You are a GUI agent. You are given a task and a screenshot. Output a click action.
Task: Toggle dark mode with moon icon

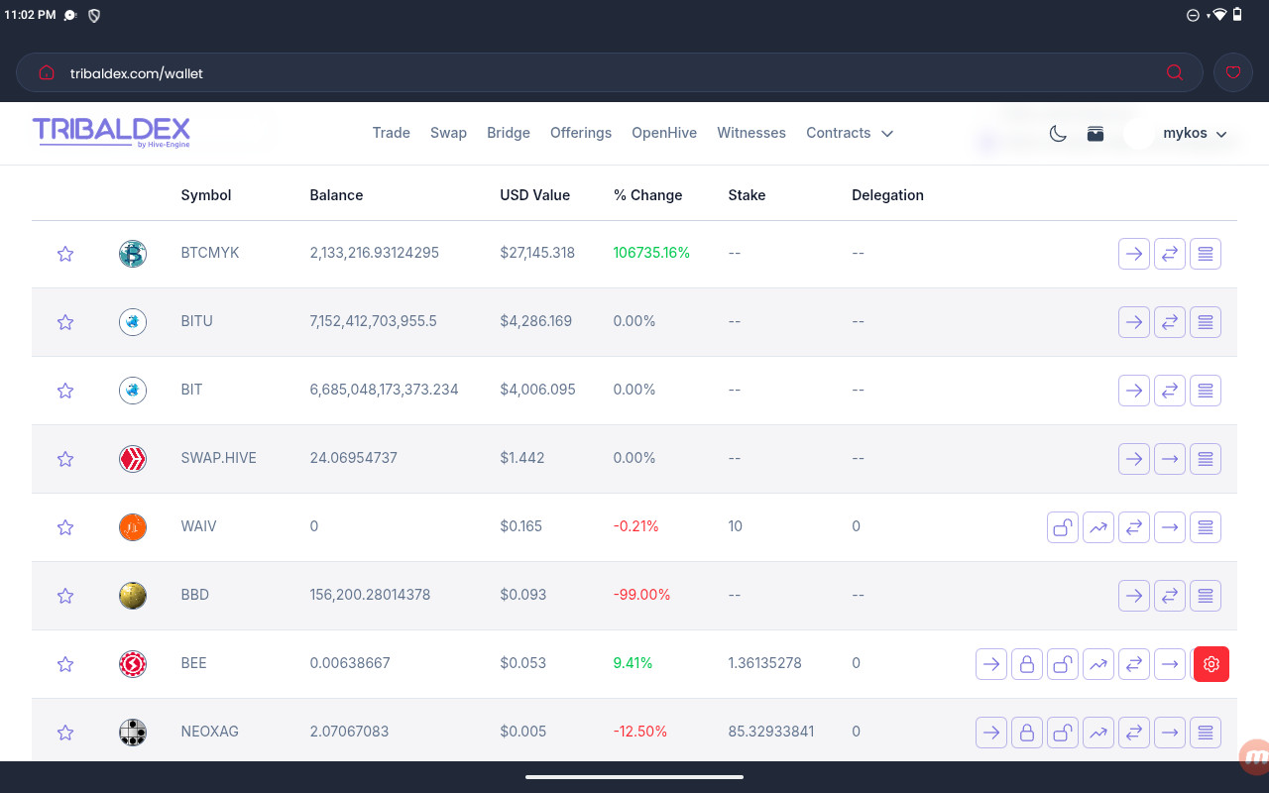(1058, 134)
